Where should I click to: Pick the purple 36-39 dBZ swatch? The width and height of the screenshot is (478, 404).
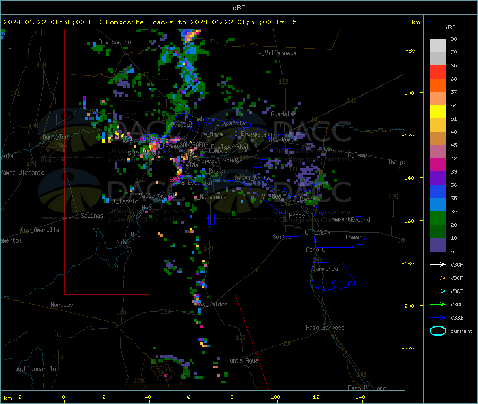tap(438, 178)
